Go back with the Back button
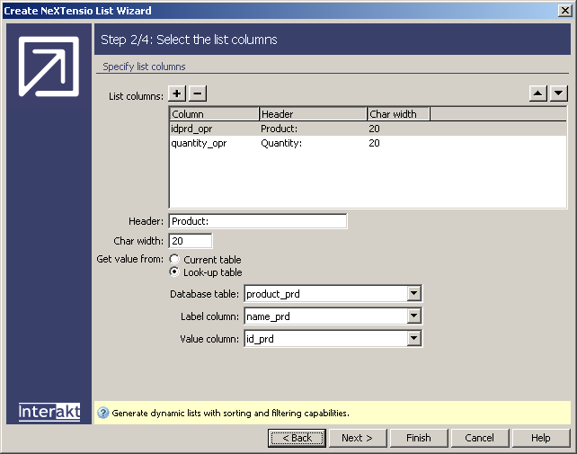Viewport: 577px width, 454px height. pyautogui.click(x=297, y=438)
